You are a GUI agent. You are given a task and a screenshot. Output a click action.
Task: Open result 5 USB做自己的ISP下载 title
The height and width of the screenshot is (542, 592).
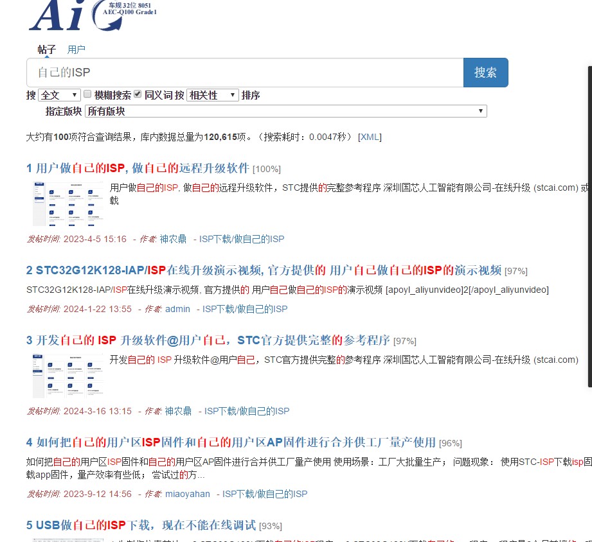click(141, 525)
